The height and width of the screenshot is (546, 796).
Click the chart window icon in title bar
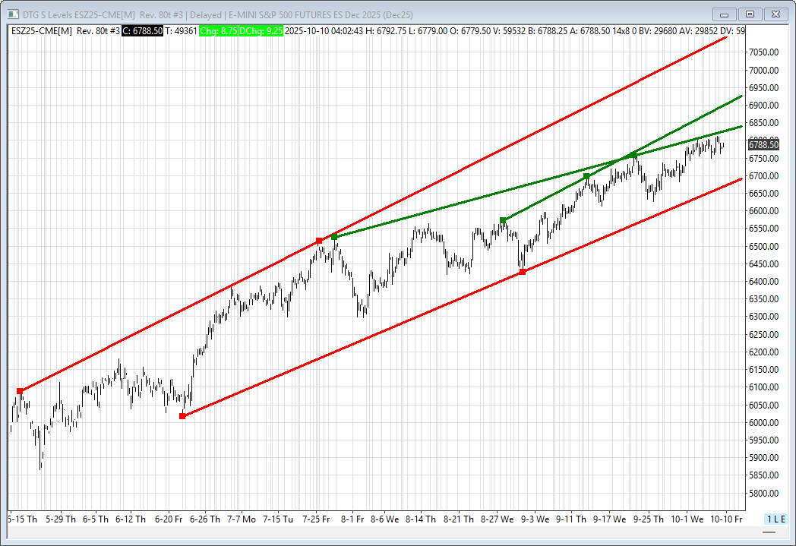13,14
